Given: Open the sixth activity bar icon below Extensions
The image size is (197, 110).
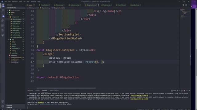Looking at the screenshot, I should (3, 31).
